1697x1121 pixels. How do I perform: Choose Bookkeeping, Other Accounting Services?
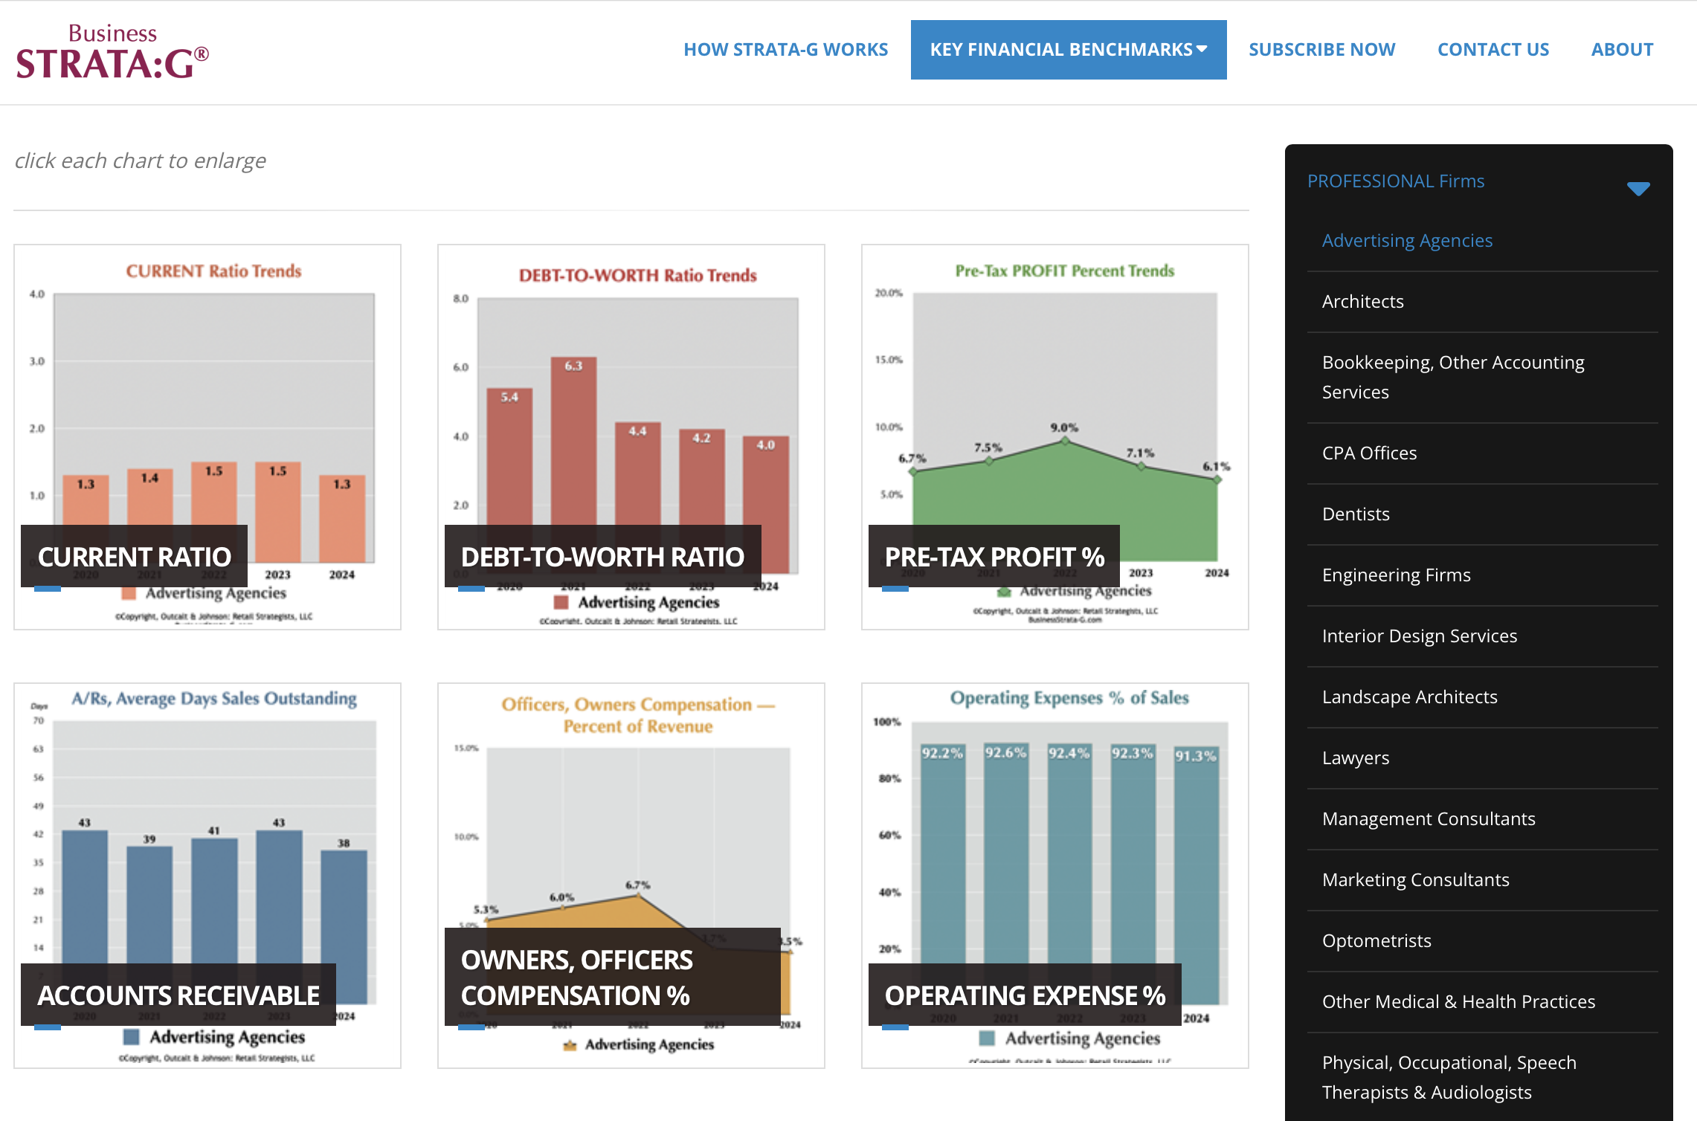(1452, 377)
